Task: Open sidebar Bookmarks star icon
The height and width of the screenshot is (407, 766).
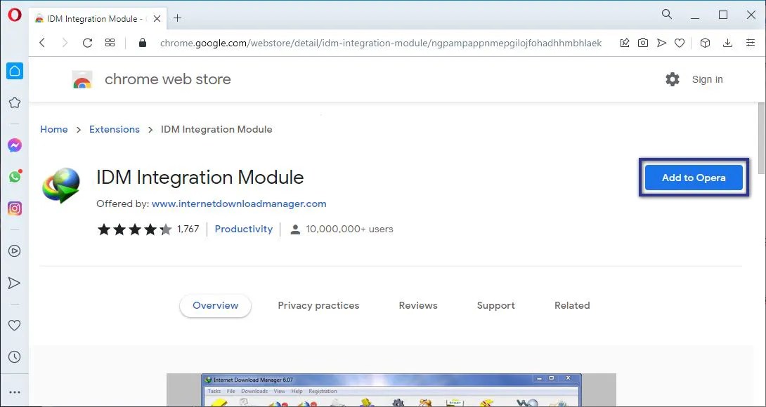Action: point(15,102)
